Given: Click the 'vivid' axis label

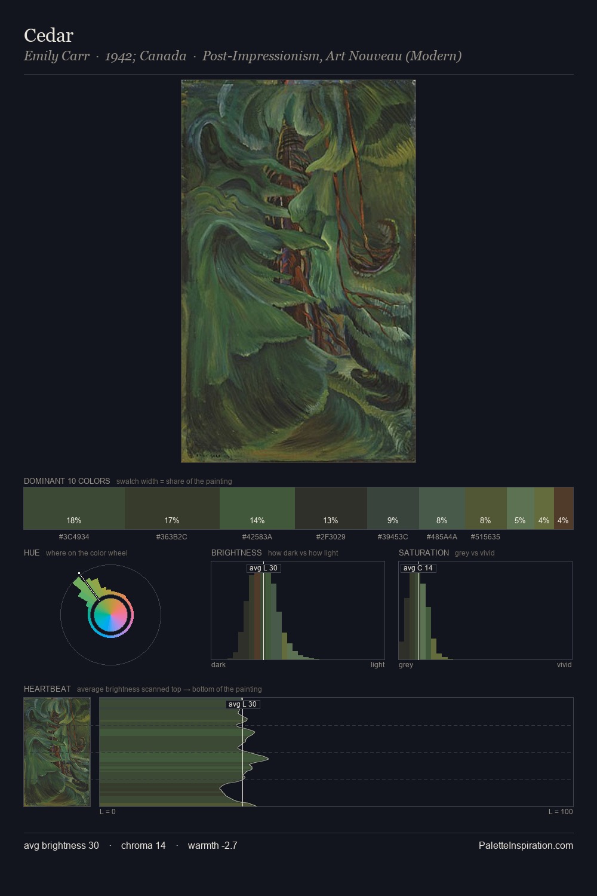Looking at the screenshot, I should click(564, 665).
